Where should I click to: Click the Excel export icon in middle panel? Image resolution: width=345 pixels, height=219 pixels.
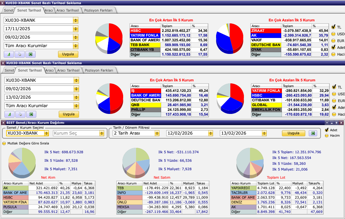click(31, 114)
